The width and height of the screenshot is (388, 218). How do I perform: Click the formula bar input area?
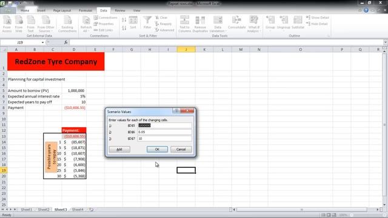(x=226, y=42)
